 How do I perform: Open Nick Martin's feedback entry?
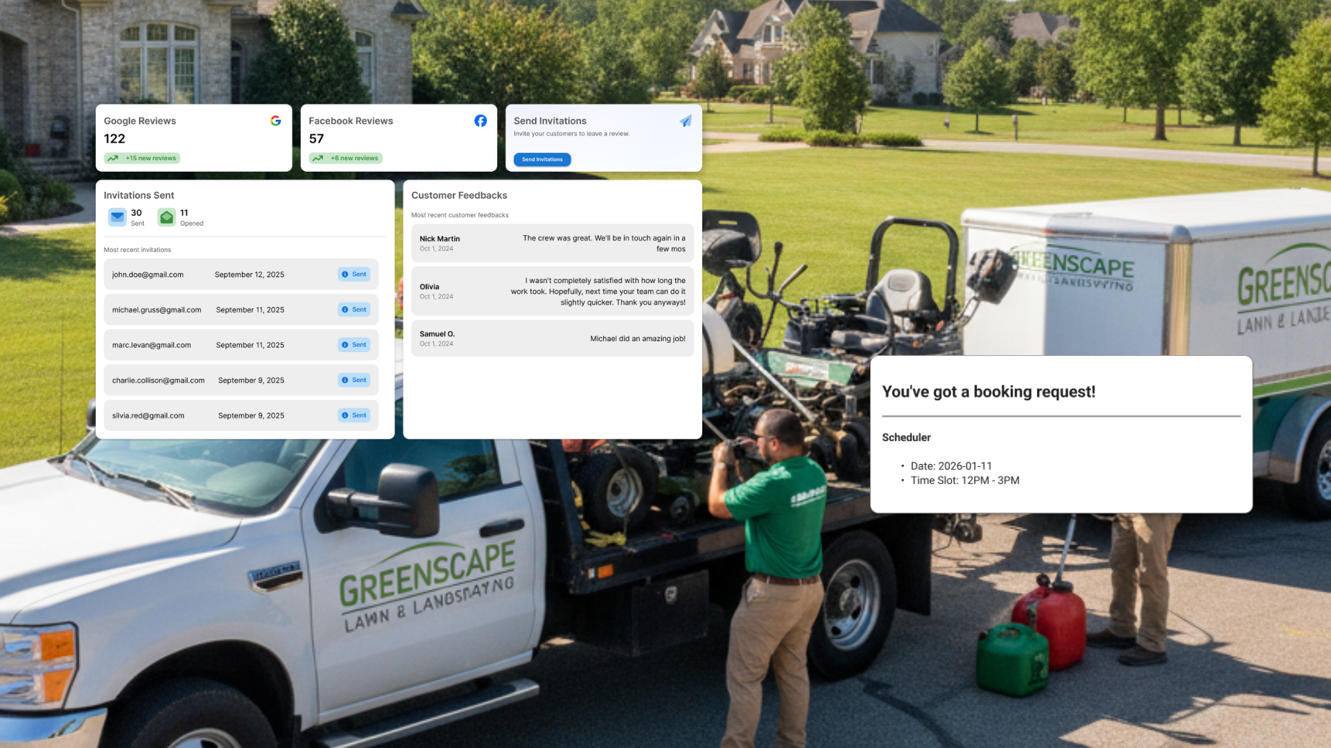[552, 243]
